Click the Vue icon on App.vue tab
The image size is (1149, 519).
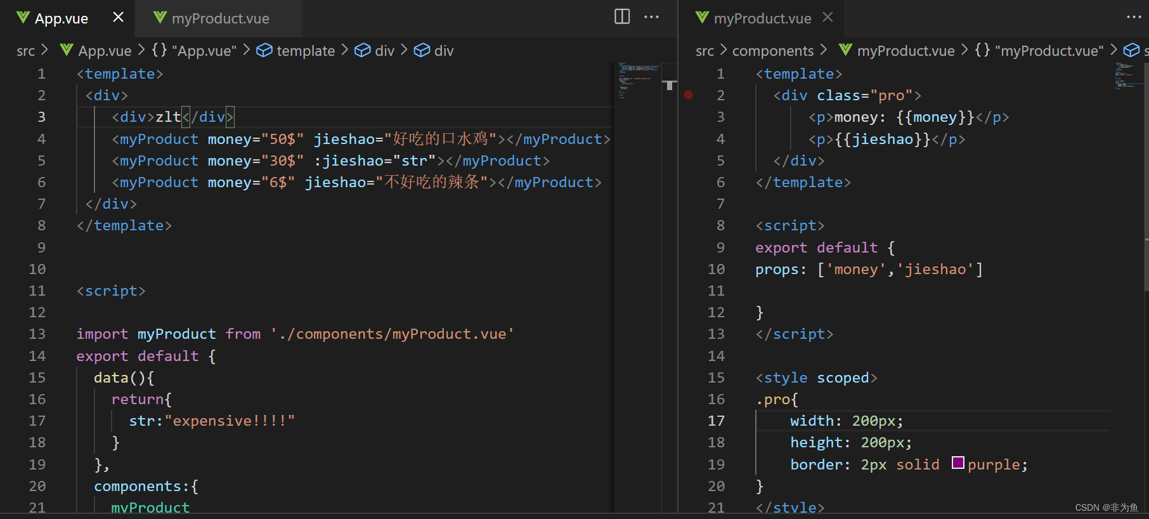[23, 18]
